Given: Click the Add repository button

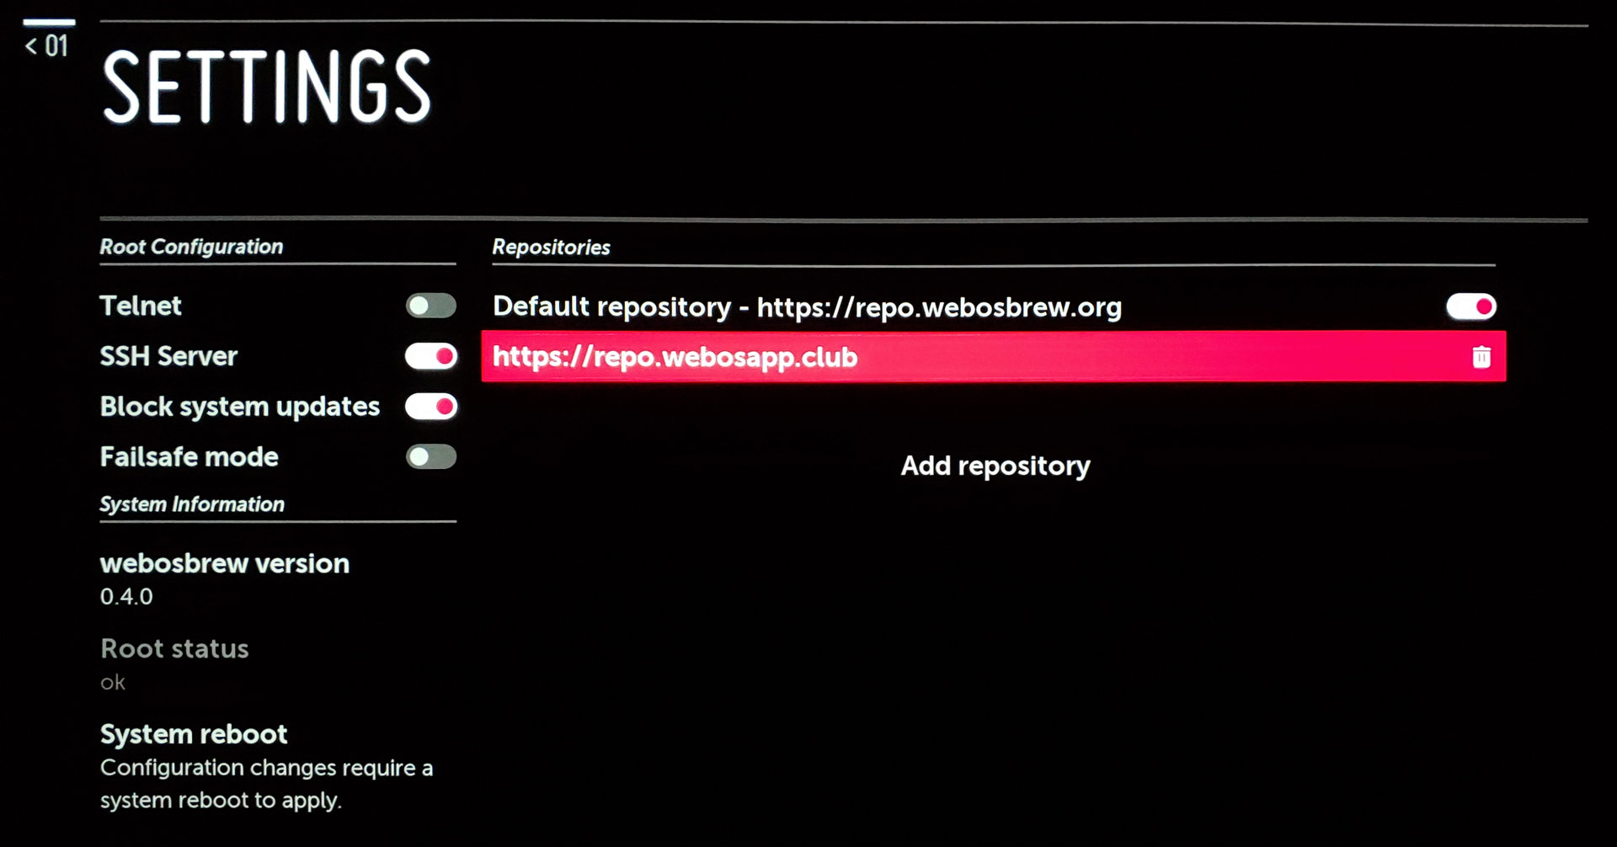Looking at the screenshot, I should pyautogui.click(x=995, y=466).
